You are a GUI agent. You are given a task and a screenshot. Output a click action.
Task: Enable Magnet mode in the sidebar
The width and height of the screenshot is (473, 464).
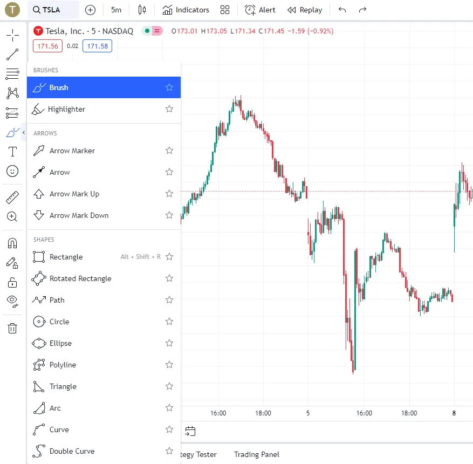(12, 243)
